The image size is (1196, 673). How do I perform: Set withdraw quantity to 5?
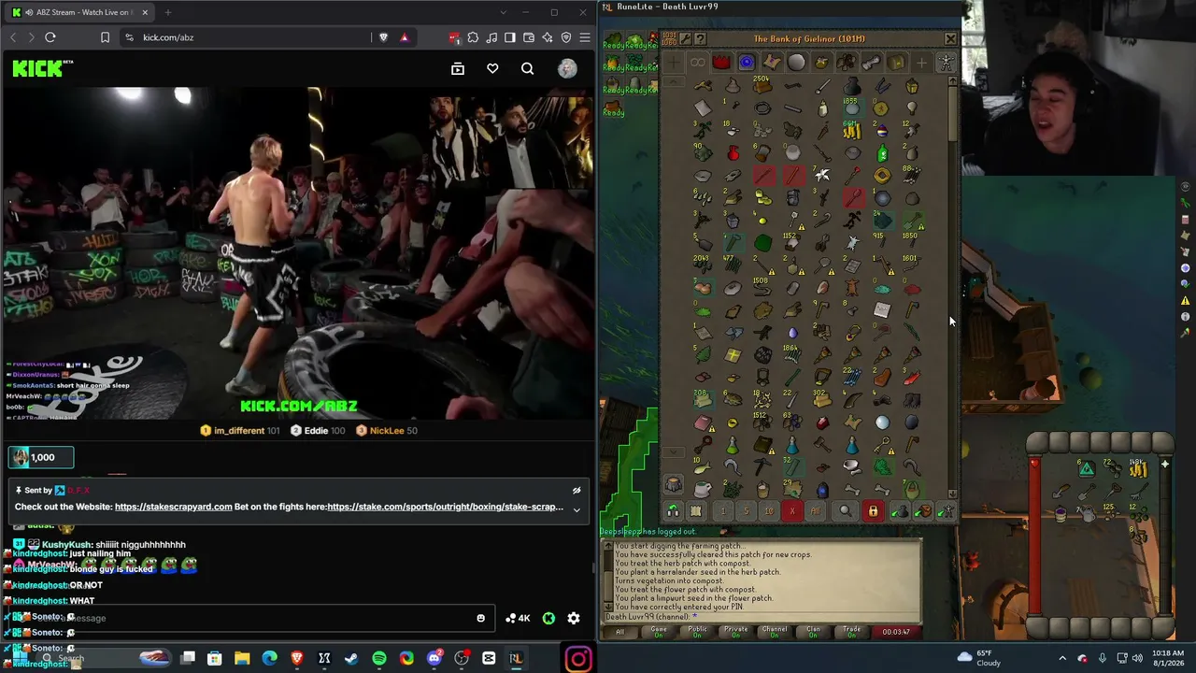coord(746,511)
